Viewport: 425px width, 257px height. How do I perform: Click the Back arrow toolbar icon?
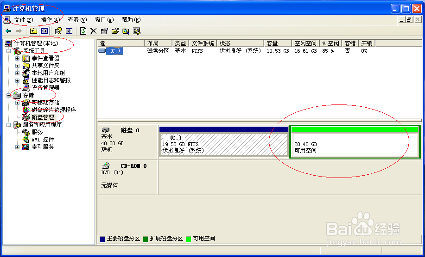8,31
